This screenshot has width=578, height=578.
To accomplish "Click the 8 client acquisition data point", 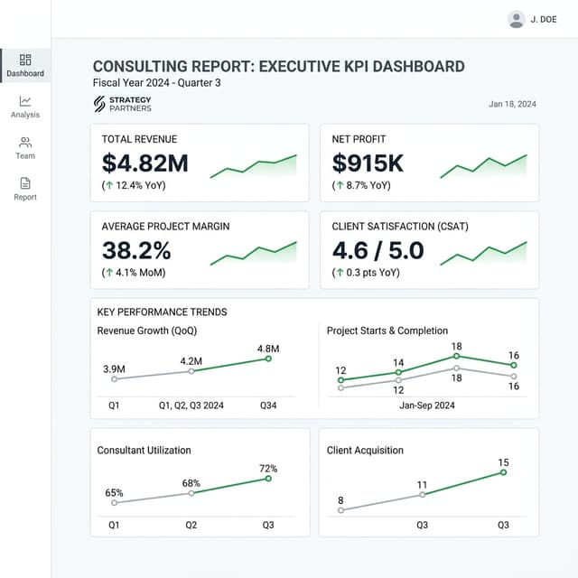I will tap(341, 510).
